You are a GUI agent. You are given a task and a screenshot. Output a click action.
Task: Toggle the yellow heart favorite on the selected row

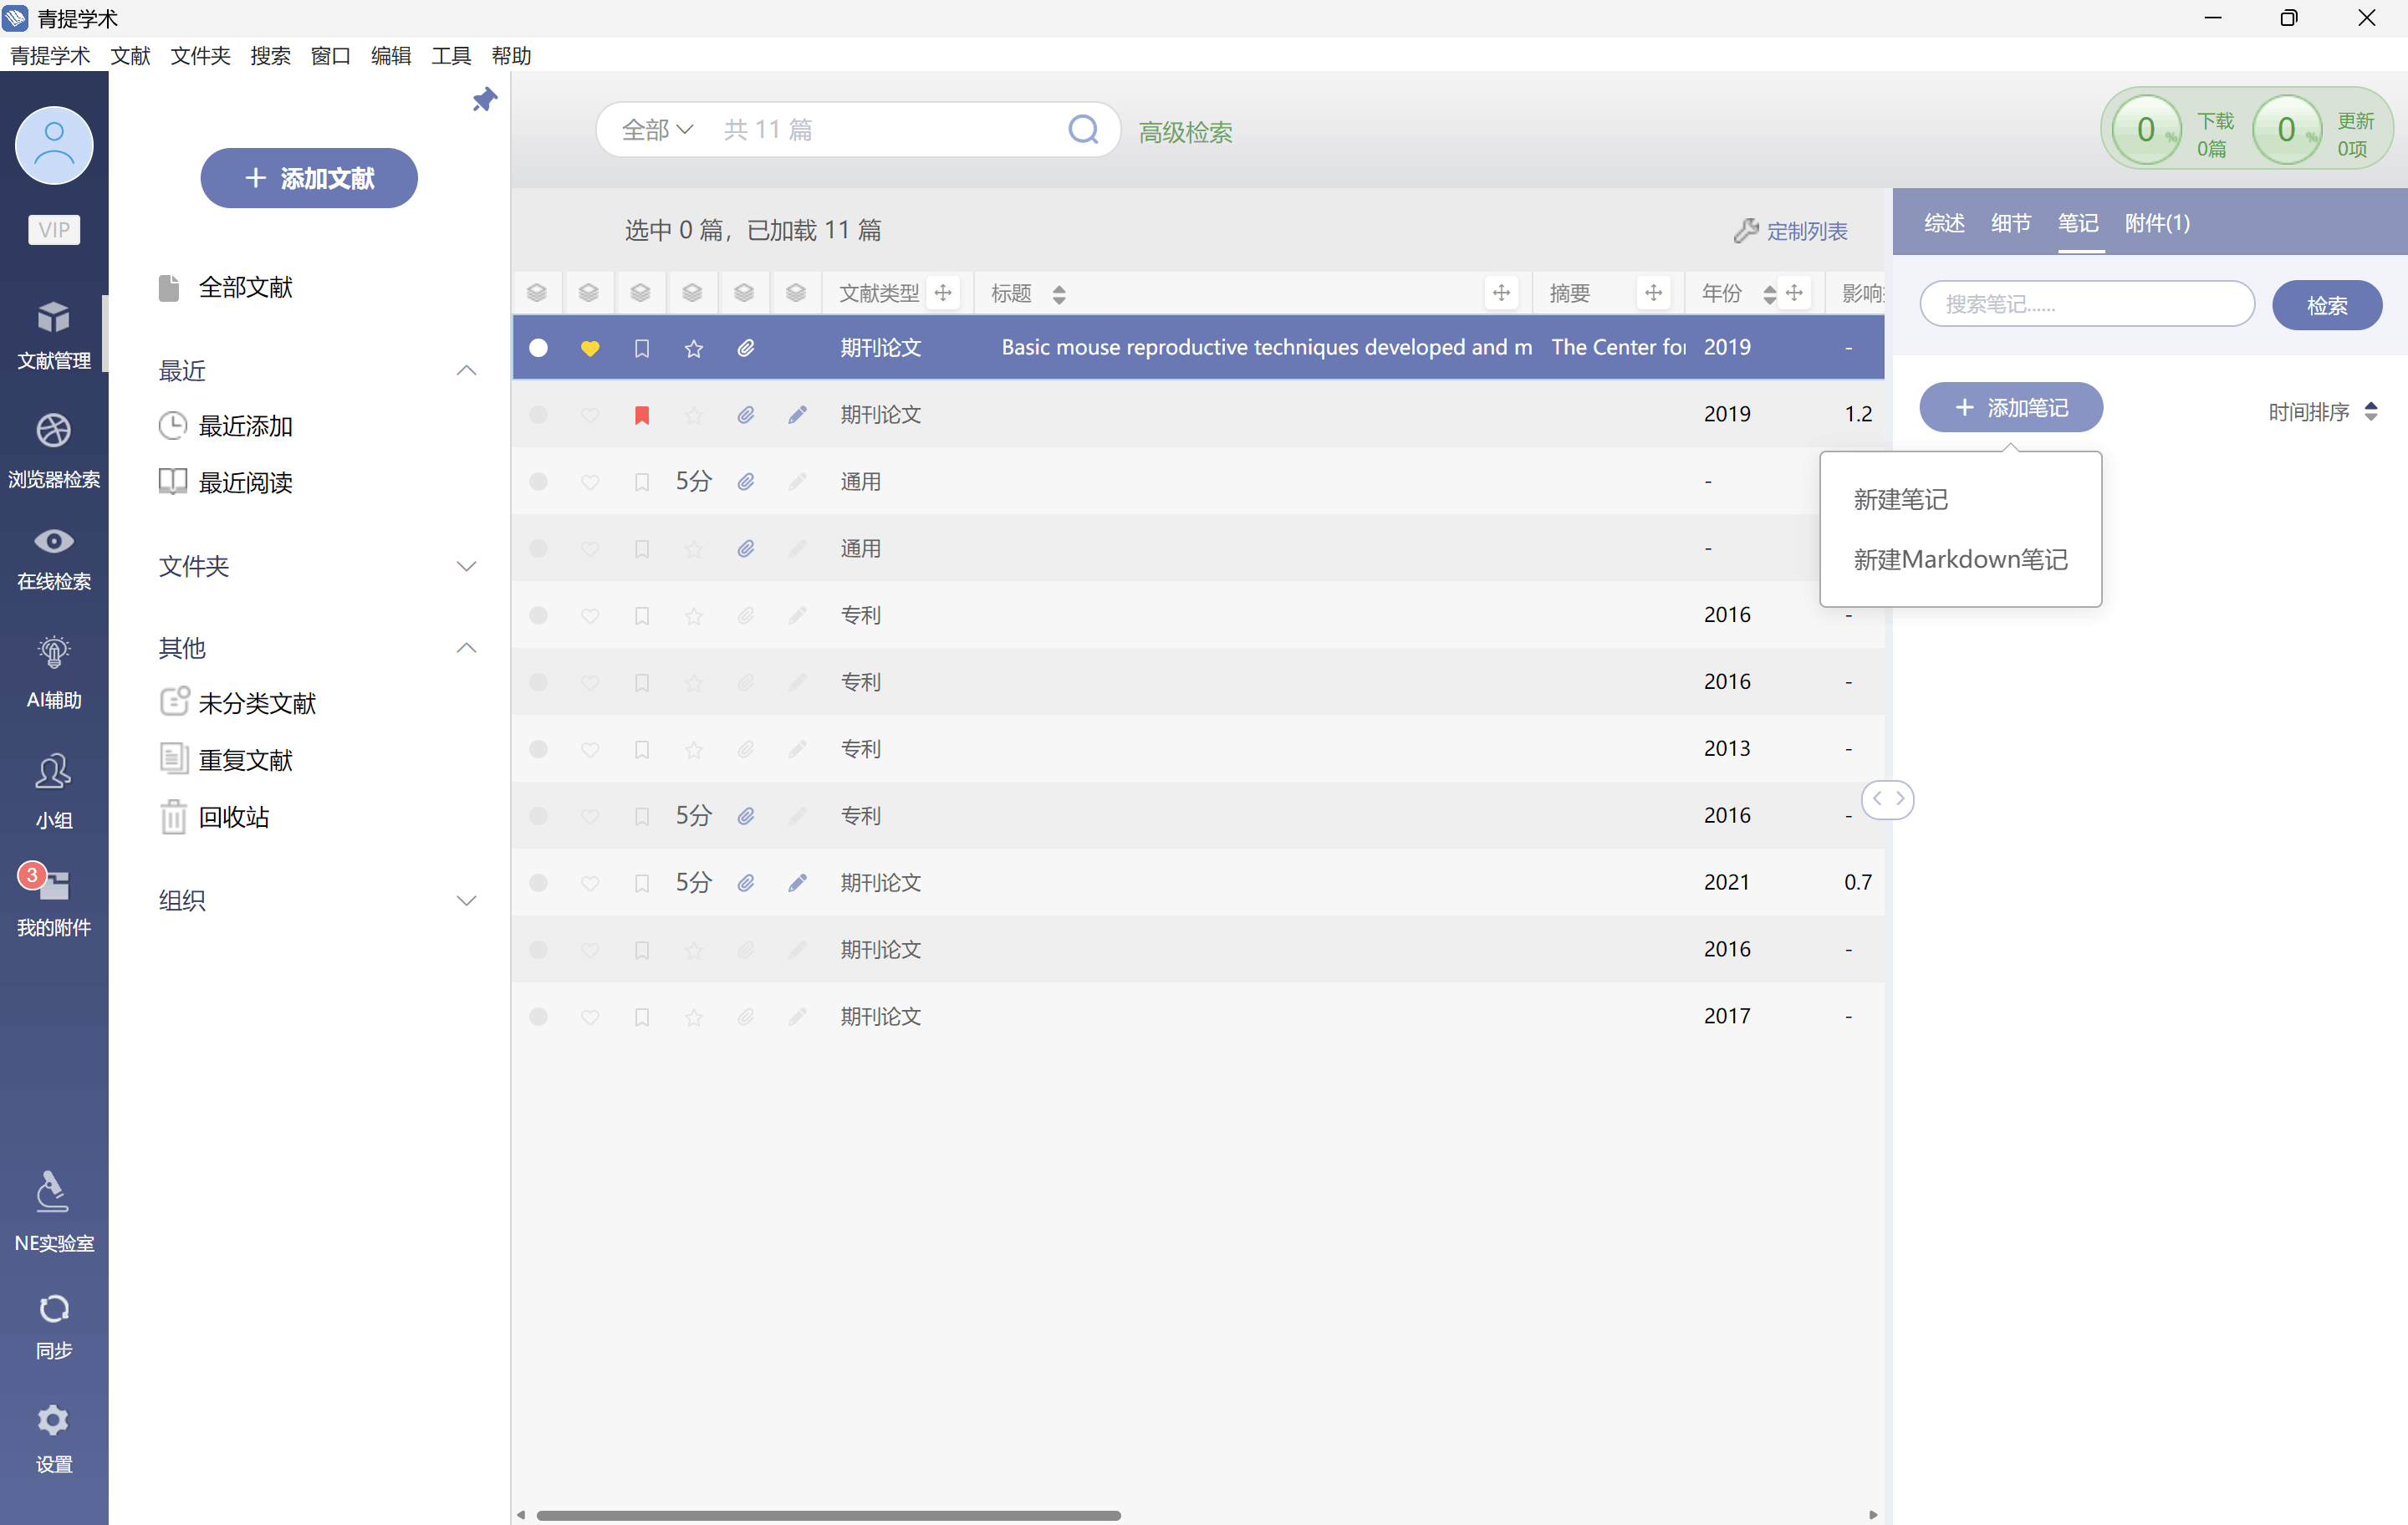(x=590, y=348)
